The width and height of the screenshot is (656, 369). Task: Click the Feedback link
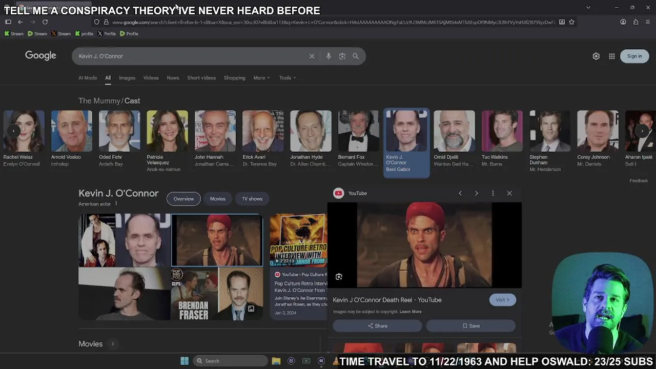coord(639,181)
